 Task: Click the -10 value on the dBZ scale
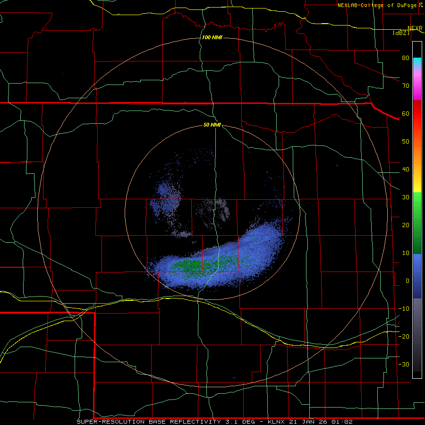pos(404,309)
